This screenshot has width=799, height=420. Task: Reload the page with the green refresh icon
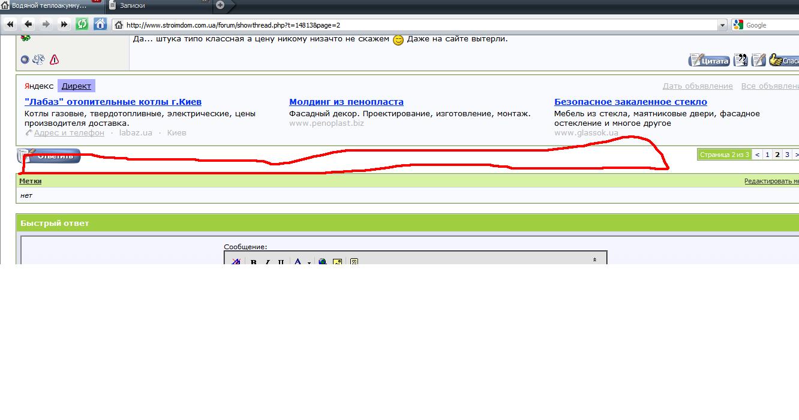(82, 25)
